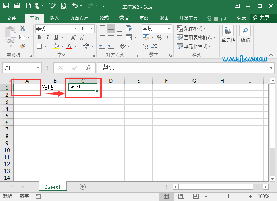The image size is (277, 201).
Task: Decrease font size with smaller A icon
Action: tap(82, 37)
